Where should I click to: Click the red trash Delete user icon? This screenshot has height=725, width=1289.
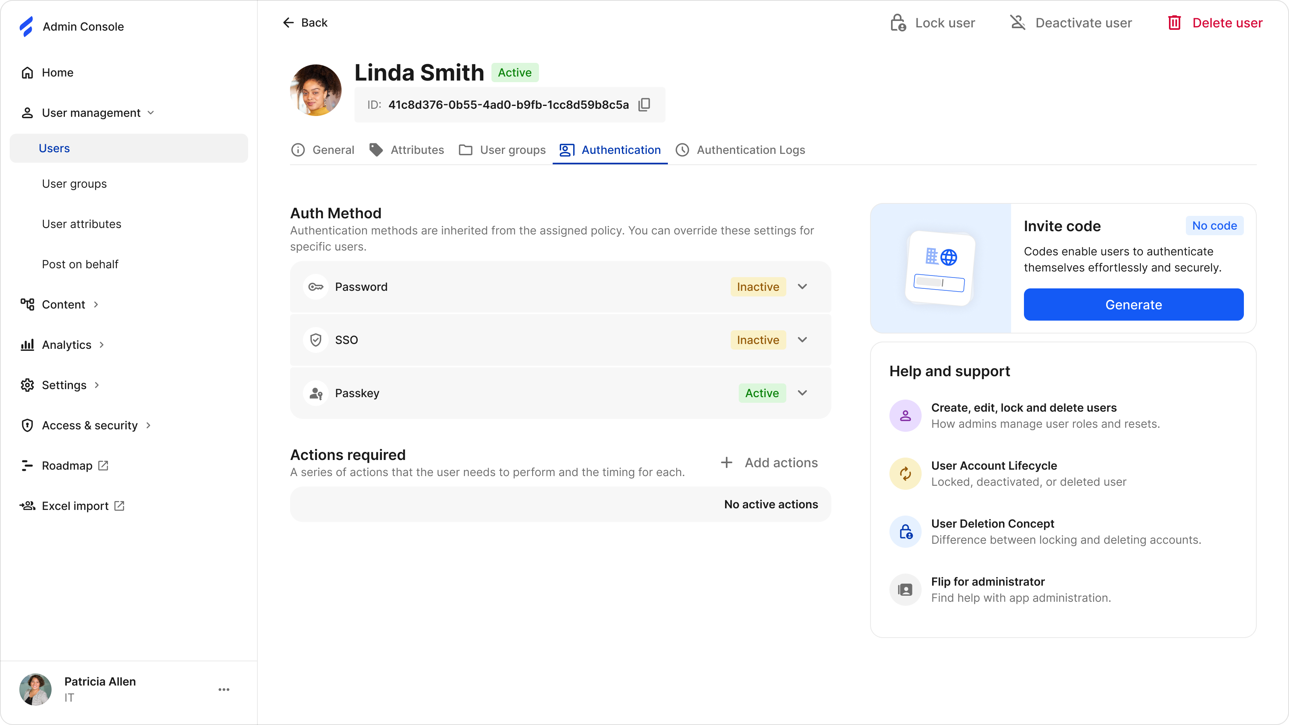click(x=1175, y=23)
